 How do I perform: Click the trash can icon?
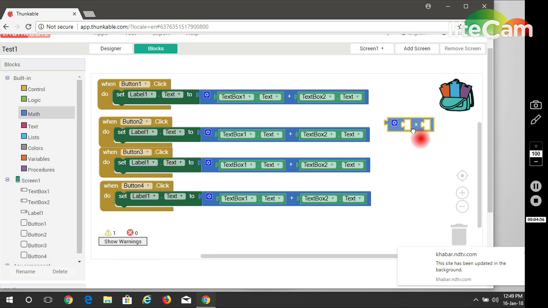point(459,234)
